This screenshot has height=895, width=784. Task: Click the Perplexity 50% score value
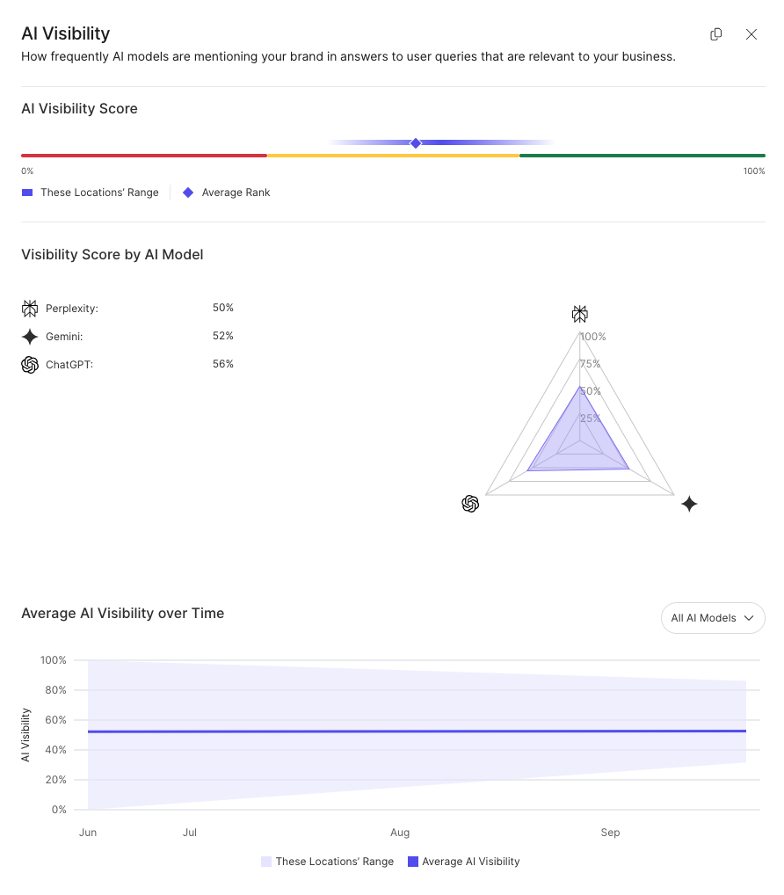coord(222,309)
